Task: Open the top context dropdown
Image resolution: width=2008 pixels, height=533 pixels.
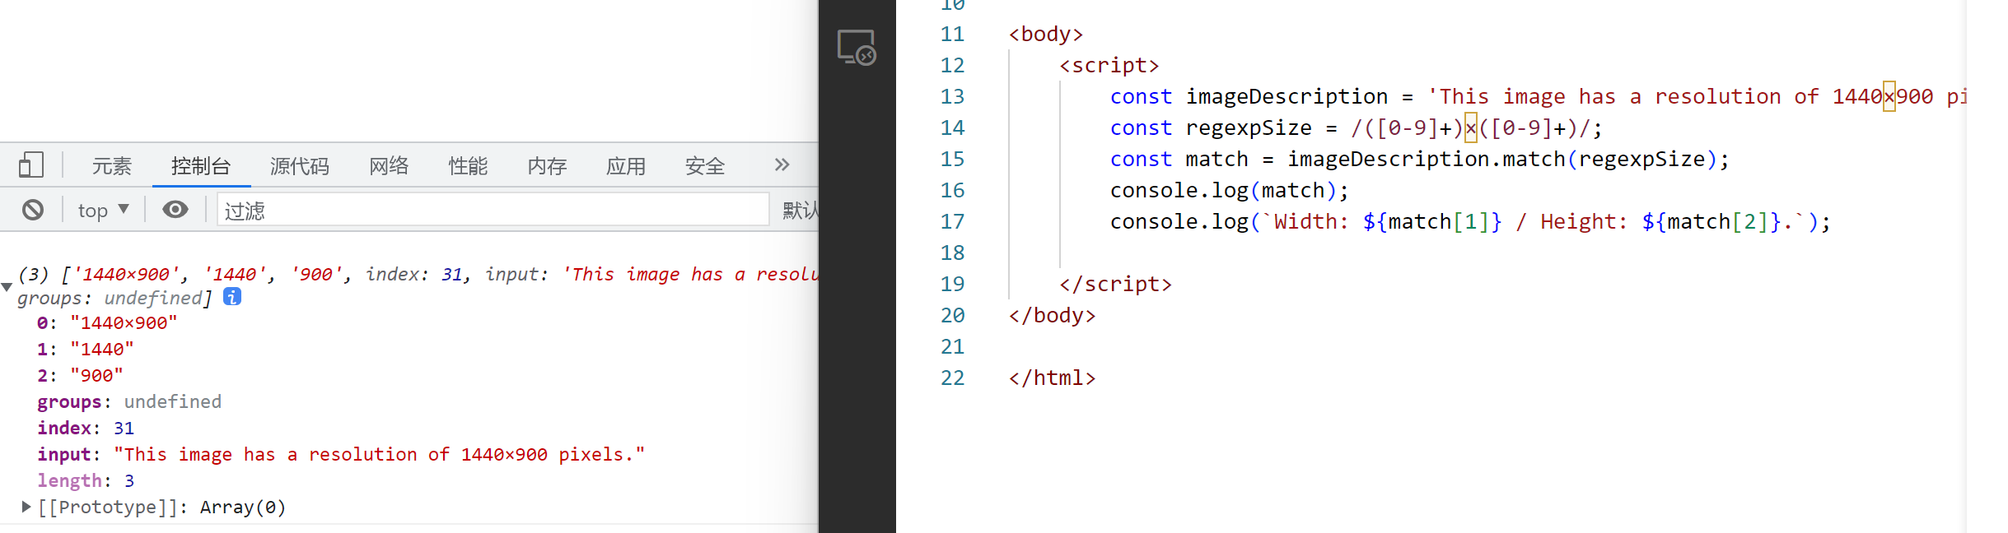Action: tap(103, 211)
